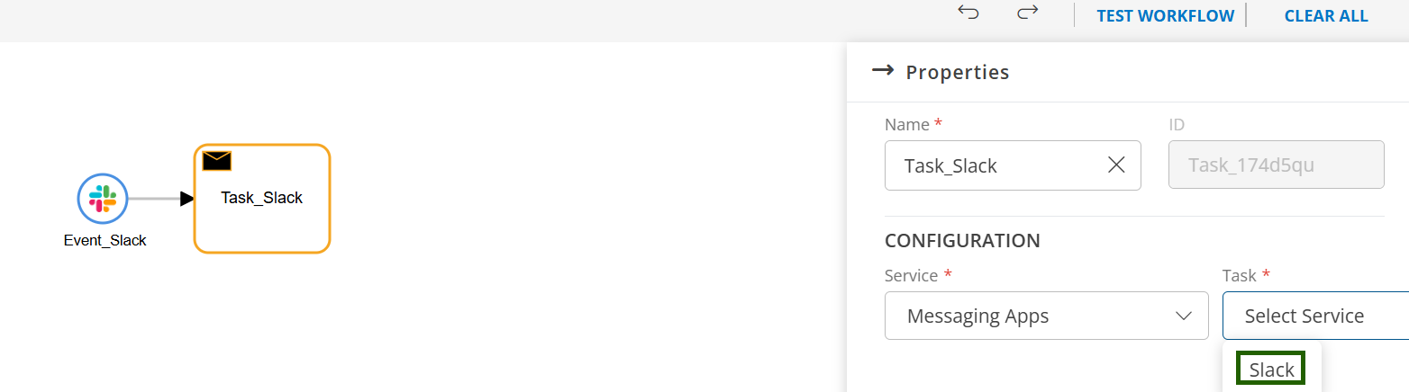Click the redo arrow icon
1409x392 pixels.
[1028, 13]
